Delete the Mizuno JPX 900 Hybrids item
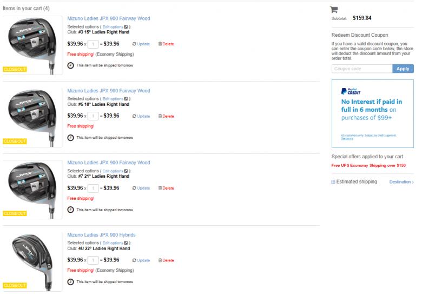422x296 pixels. [166, 260]
